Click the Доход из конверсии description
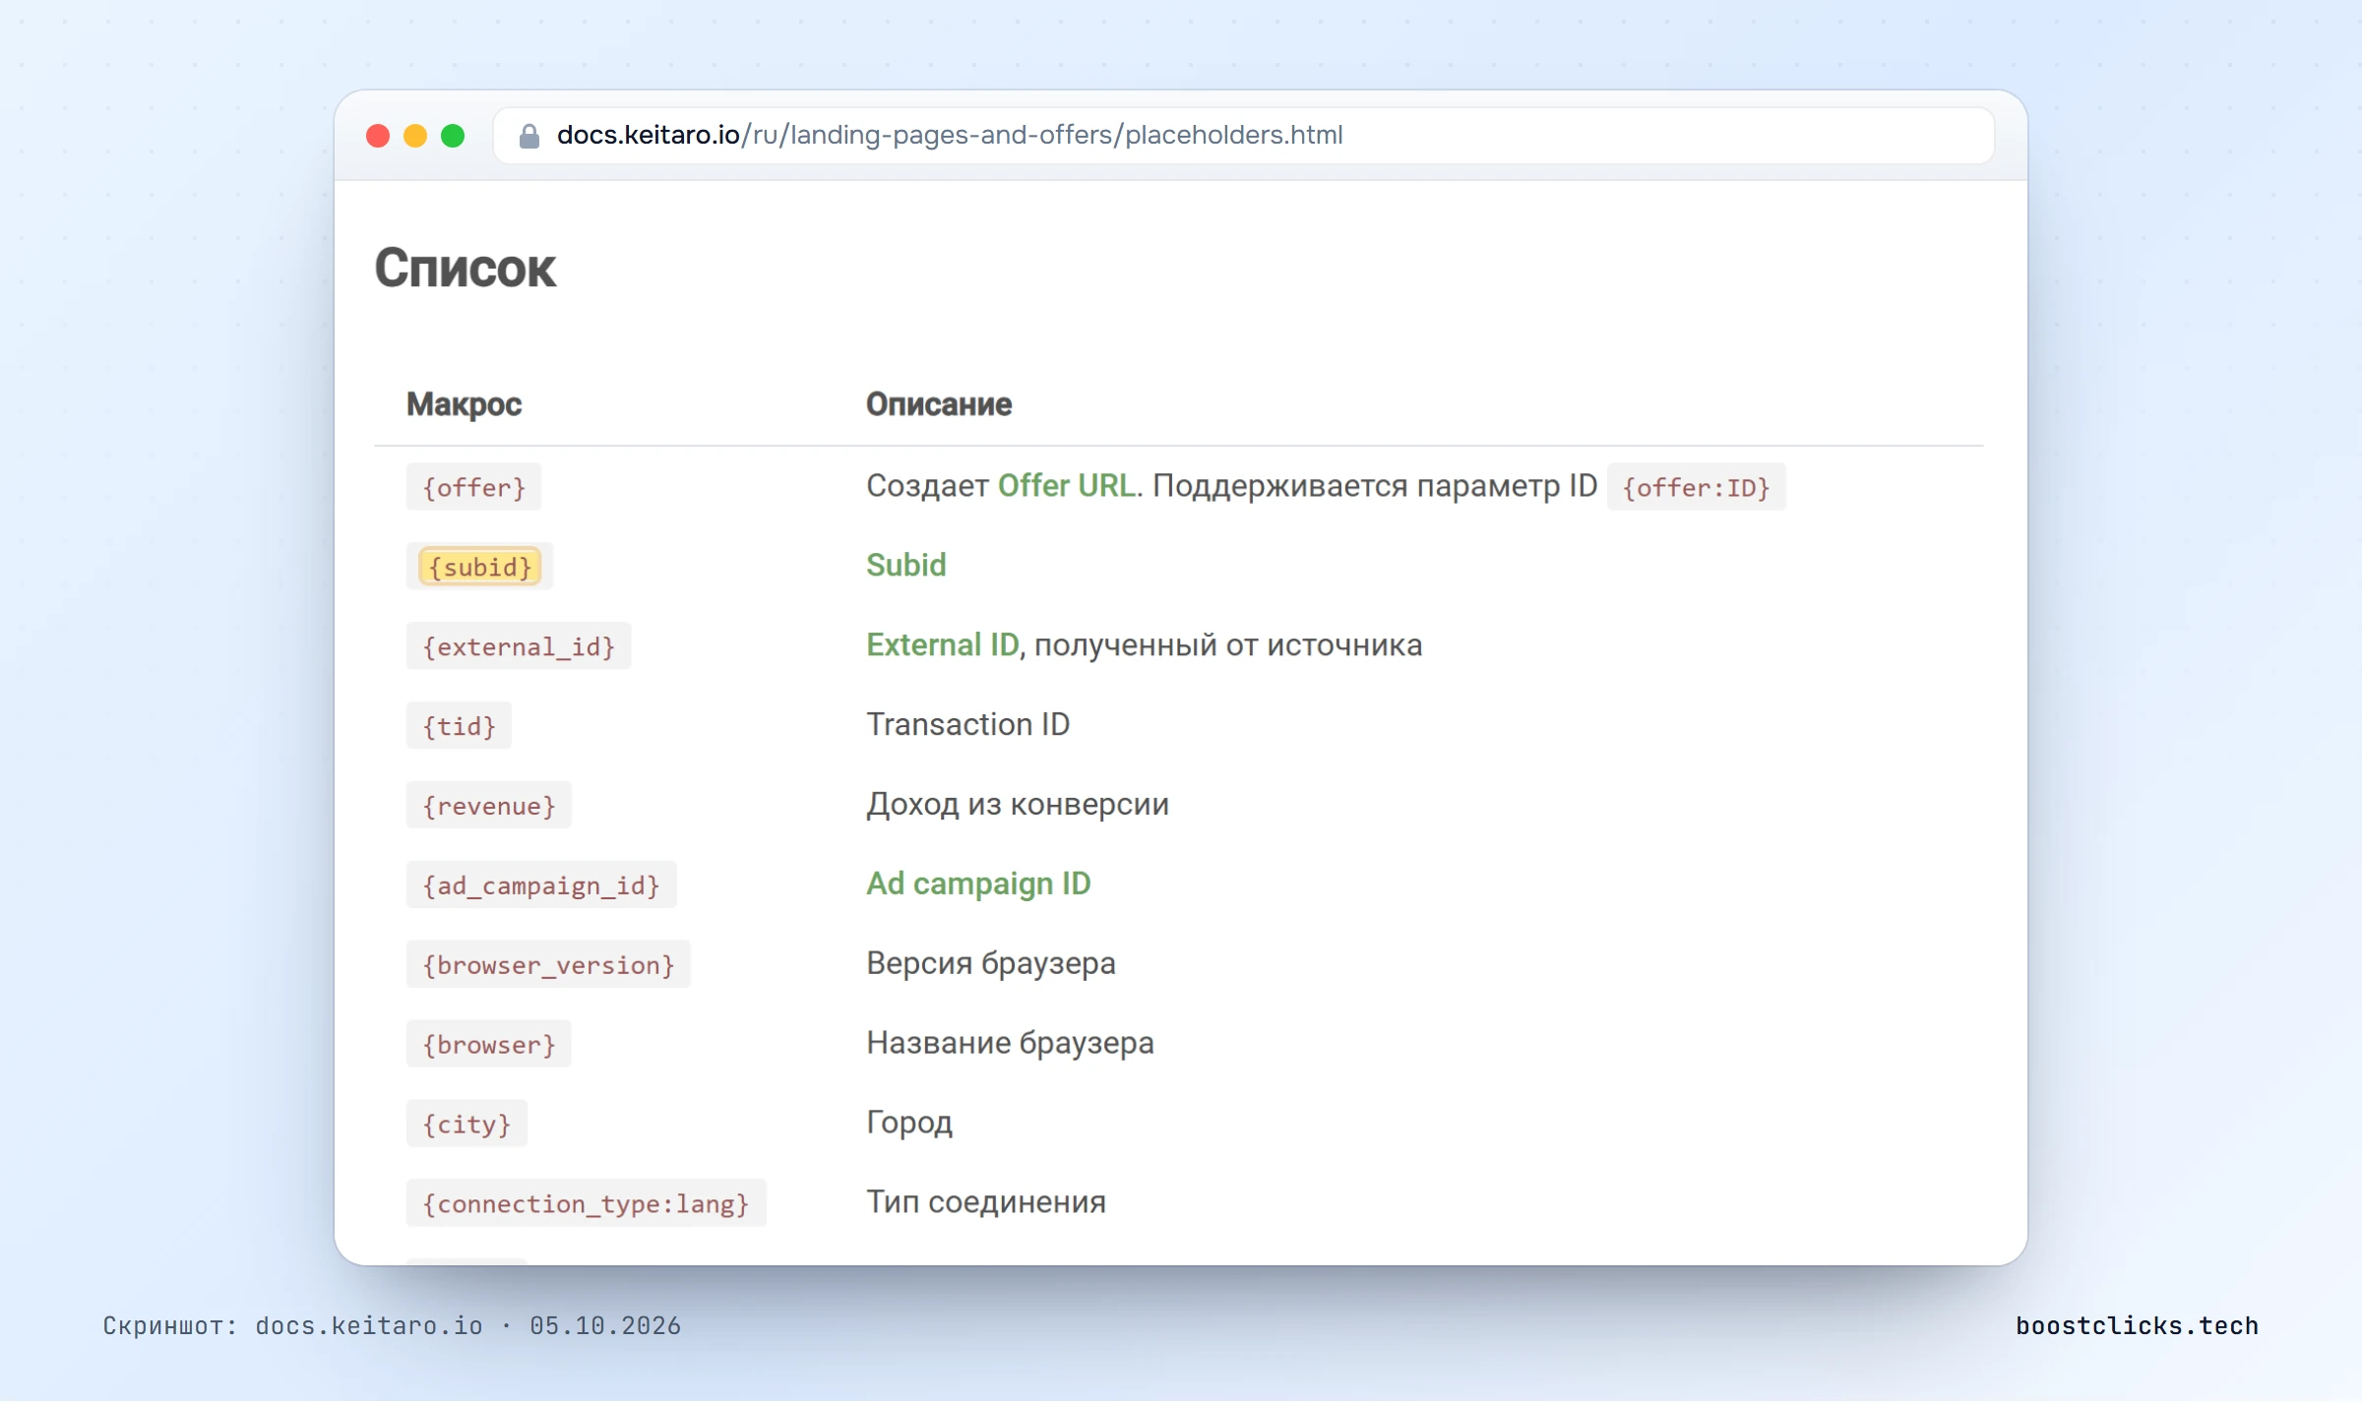Viewport: 2362px width, 1403px height. (1018, 805)
